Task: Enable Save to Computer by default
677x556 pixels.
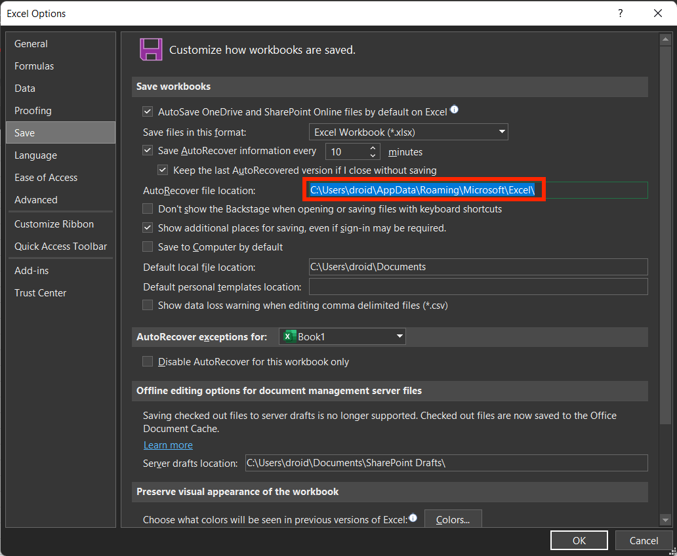Action: click(148, 247)
